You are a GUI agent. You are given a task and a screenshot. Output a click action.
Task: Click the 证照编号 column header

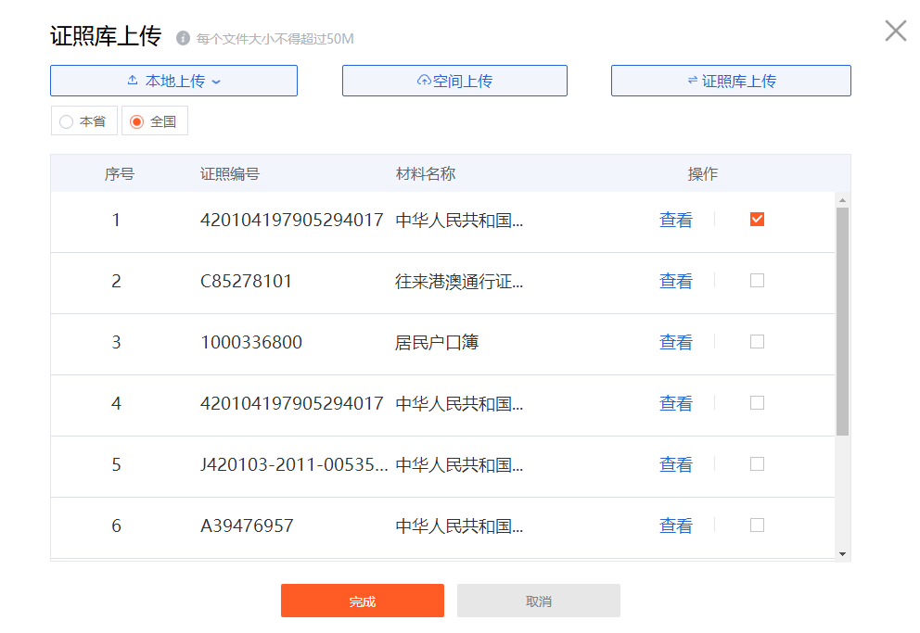tap(230, 173)
